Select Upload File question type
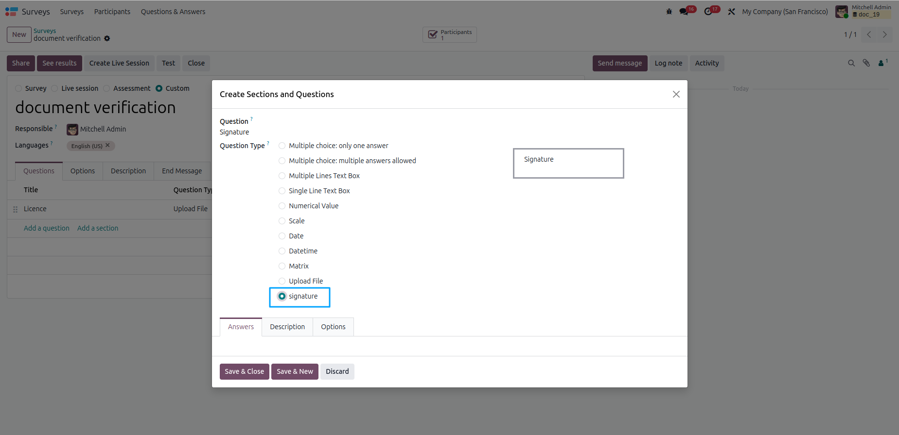The width and height of the screenshot is (899, 435). 282,281
